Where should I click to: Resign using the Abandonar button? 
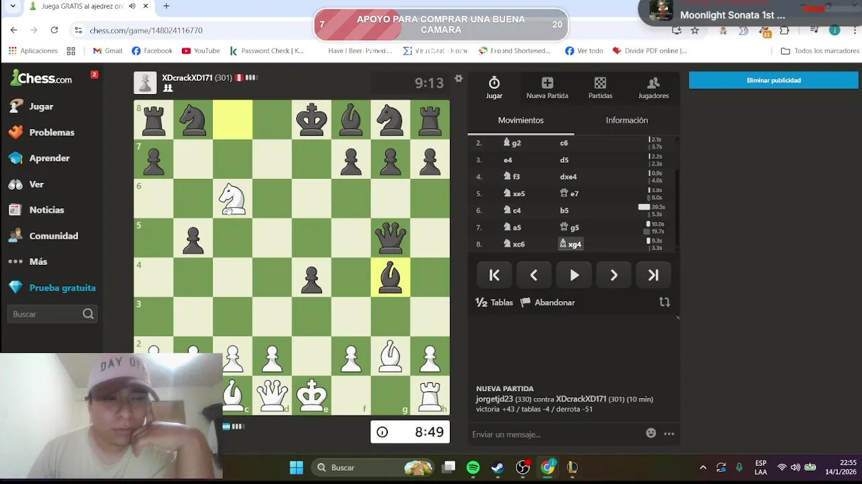(x=548, y=302)
